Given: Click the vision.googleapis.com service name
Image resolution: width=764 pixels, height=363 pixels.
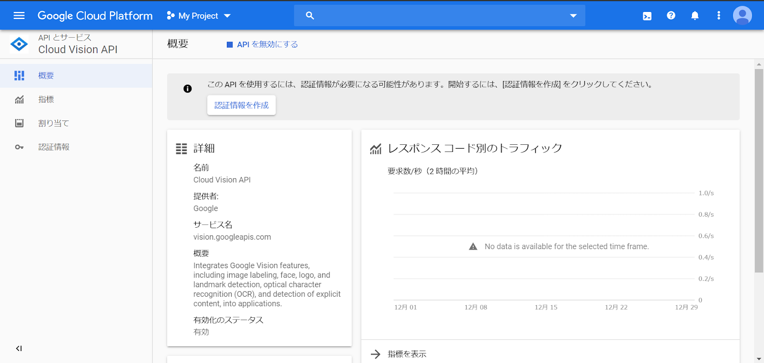Looking at the screenshot, I should pyautogui.click(x=232, y=237).
